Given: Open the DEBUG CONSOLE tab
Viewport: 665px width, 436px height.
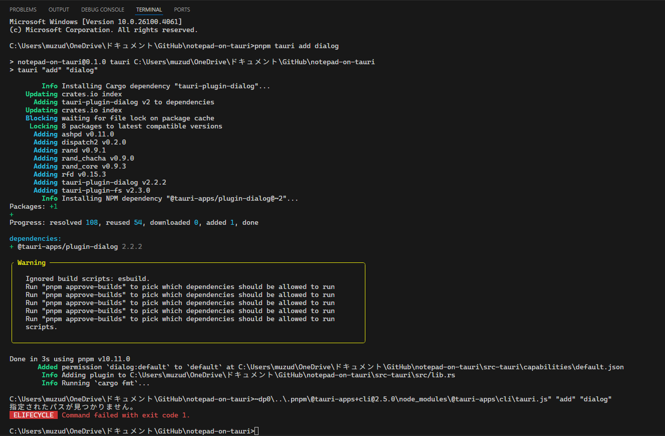Looking at the screenshot, I should tap(102, 10).
